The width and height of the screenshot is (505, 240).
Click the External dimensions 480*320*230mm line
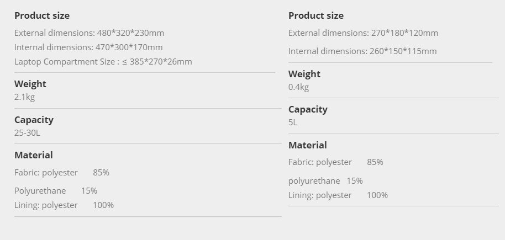[x=89, y=33]
